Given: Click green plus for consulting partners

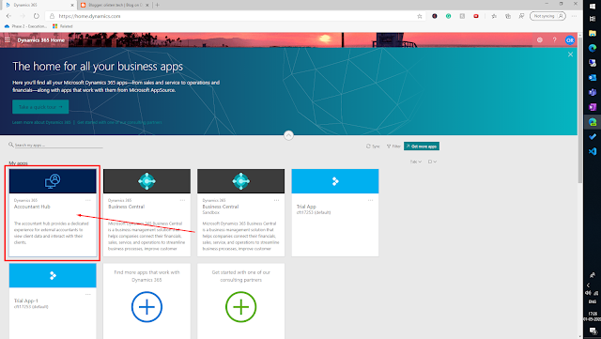Looking at the screenshot, I should pos(241,307).
